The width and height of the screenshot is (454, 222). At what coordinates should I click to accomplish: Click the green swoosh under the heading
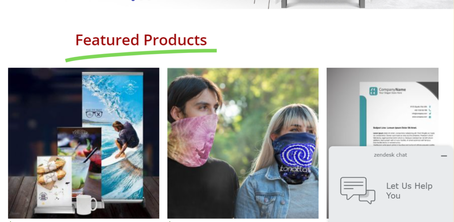click(x=141, y=55)
